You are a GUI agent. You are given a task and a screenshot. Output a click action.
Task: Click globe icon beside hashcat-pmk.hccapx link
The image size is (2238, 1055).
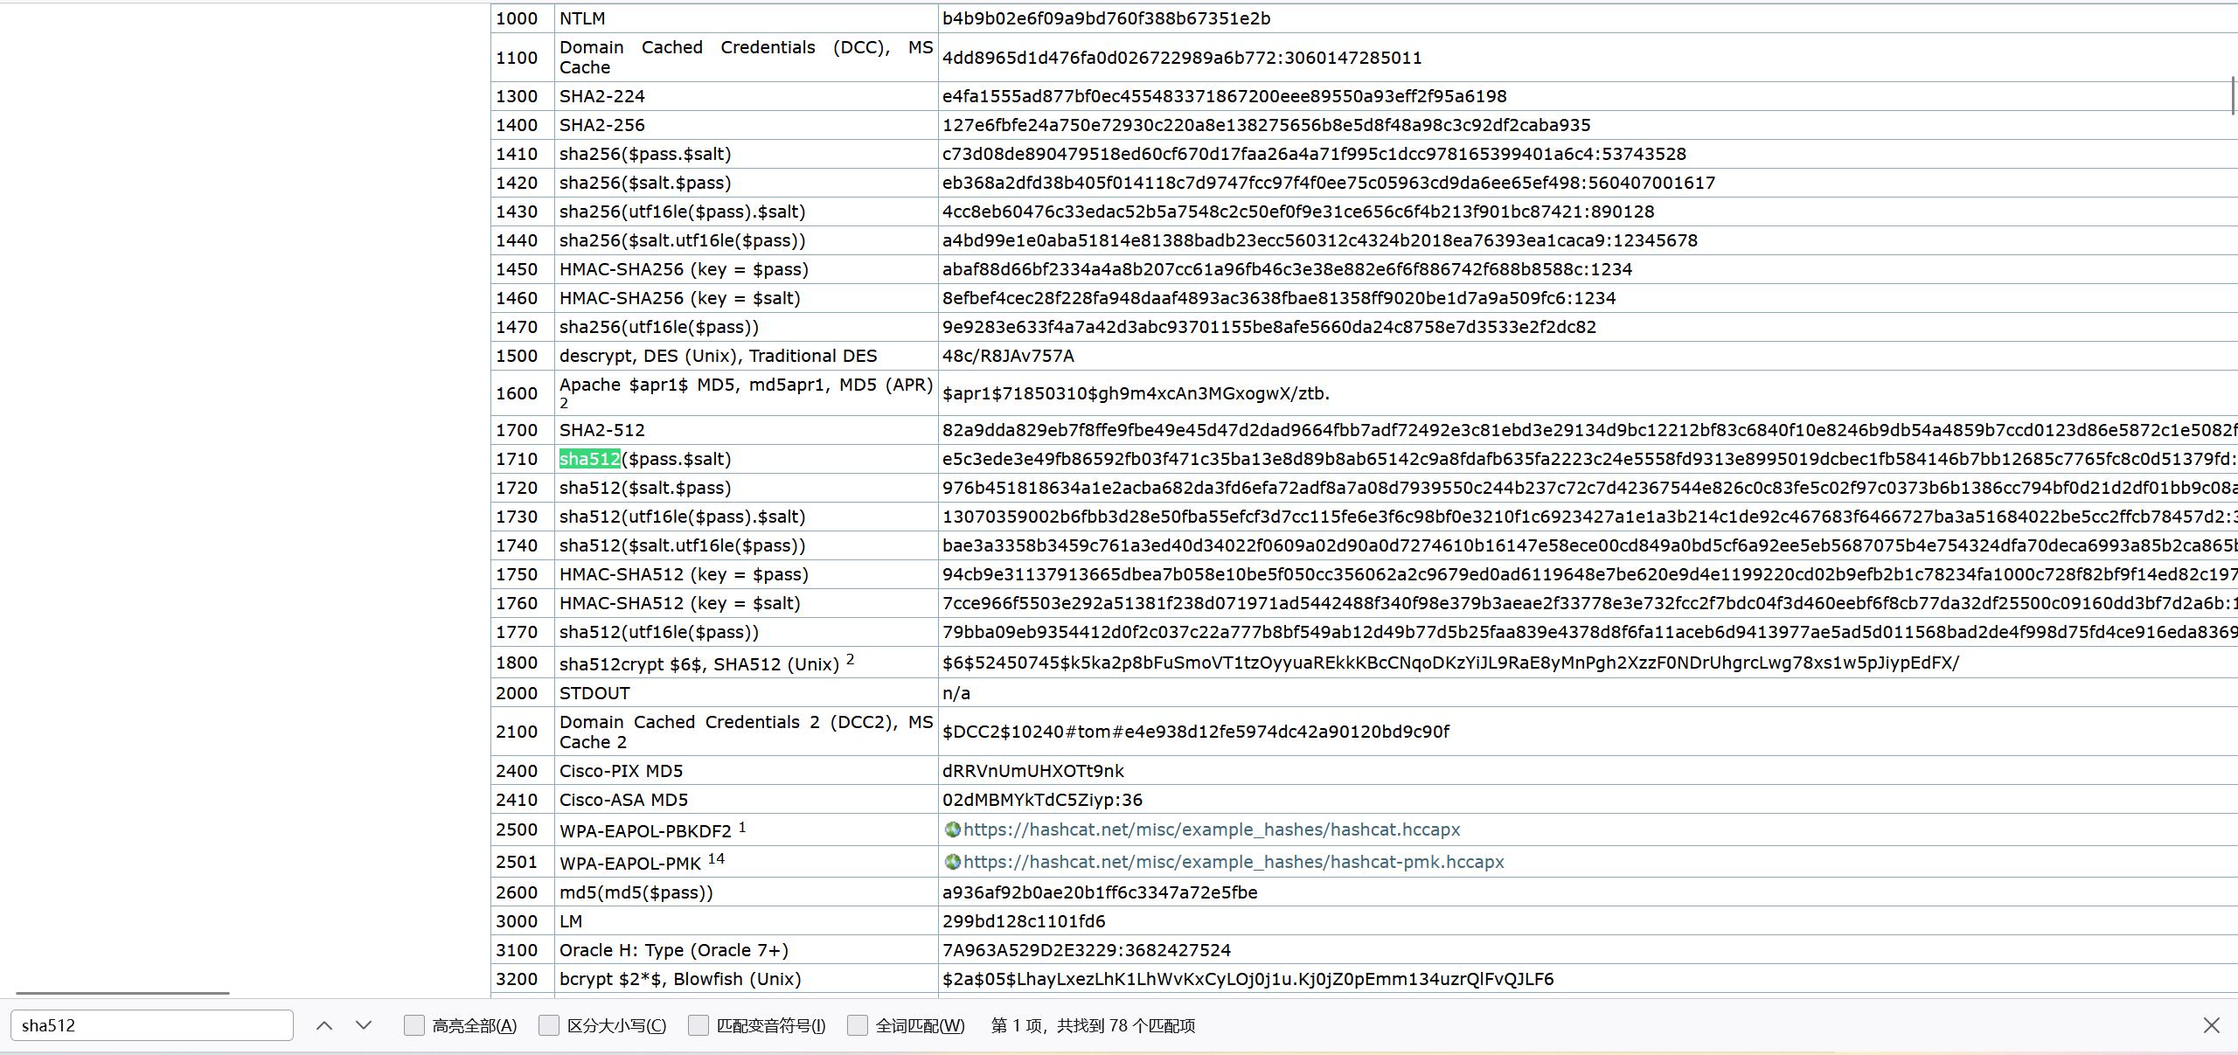952,862
